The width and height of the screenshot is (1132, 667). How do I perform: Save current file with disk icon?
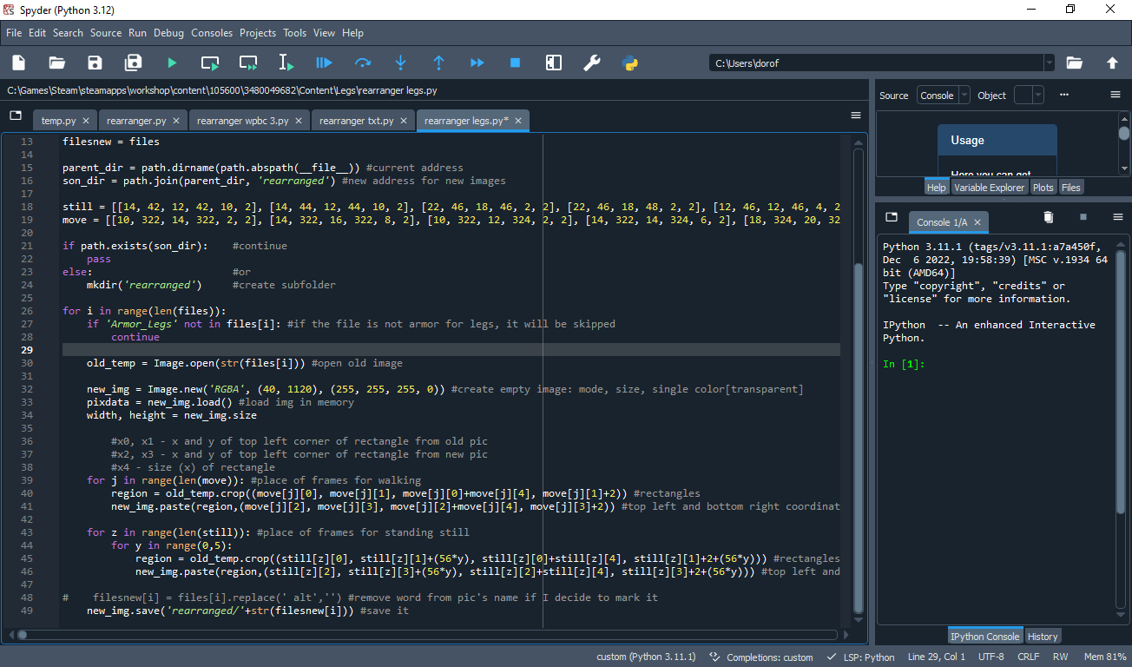95,63
